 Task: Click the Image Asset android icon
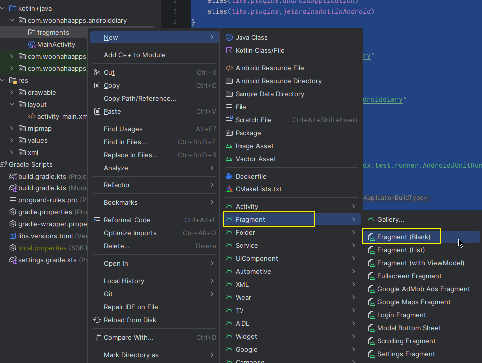[229, 146]
